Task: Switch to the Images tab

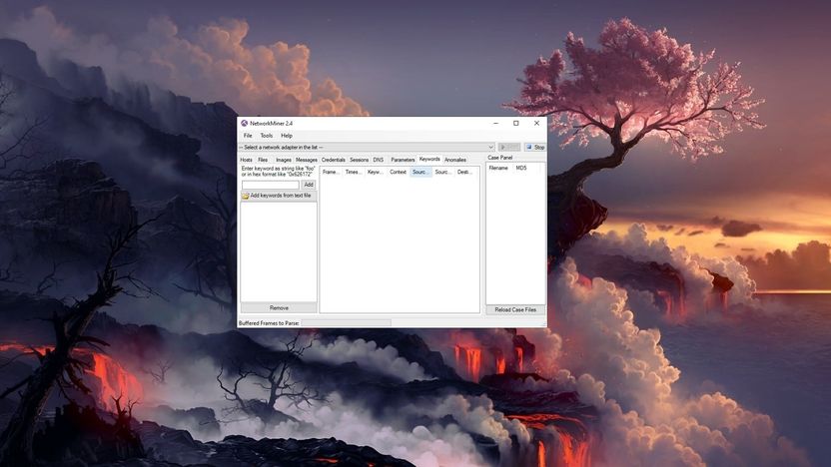Action: click(284, 160)
